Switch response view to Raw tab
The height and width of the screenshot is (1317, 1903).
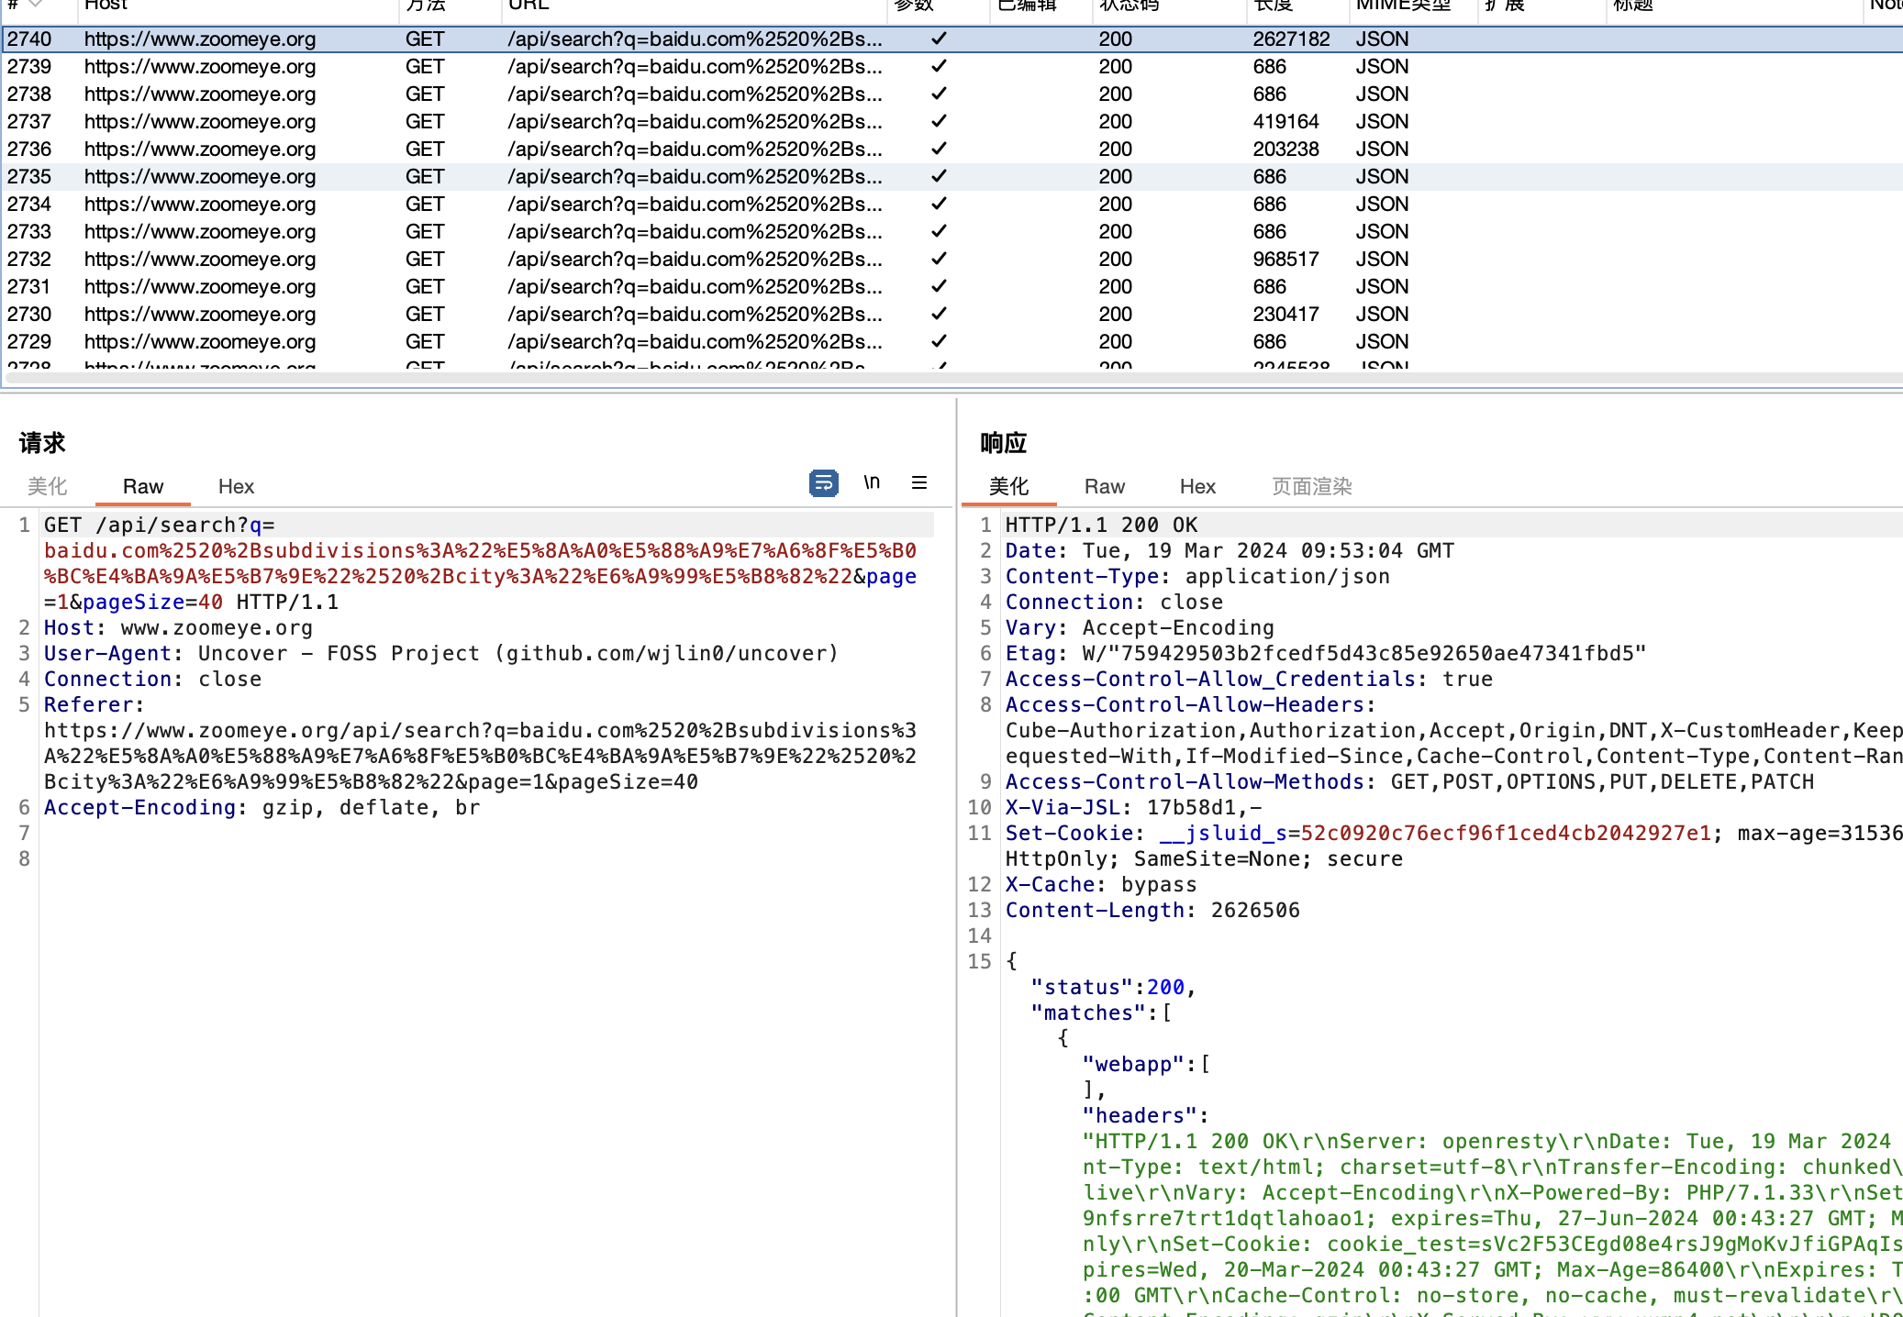(x=1104, y=487)
